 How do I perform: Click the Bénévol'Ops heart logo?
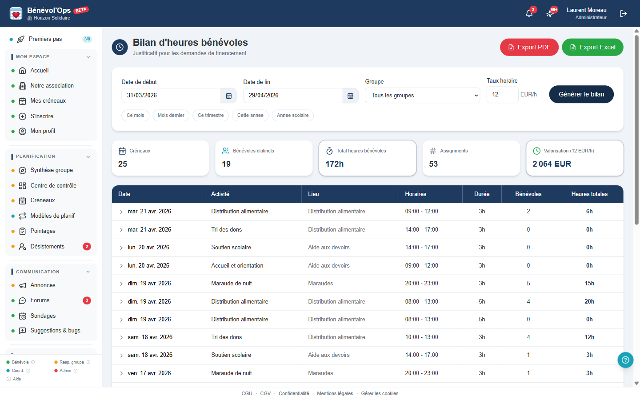tap(16, 13)
